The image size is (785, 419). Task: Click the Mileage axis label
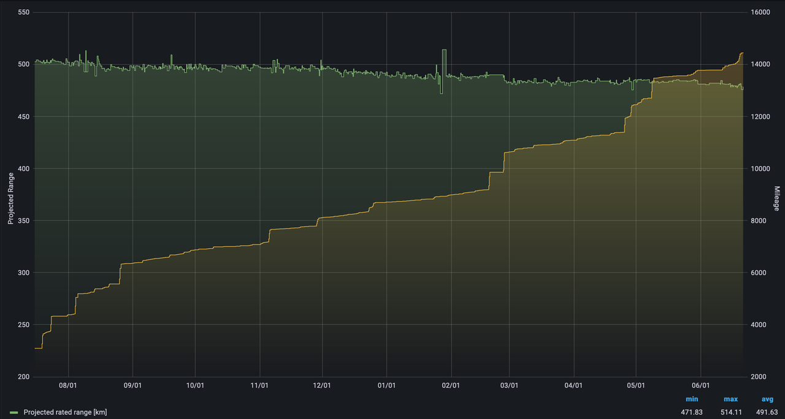pyautogui.click(x=776, y=198)
